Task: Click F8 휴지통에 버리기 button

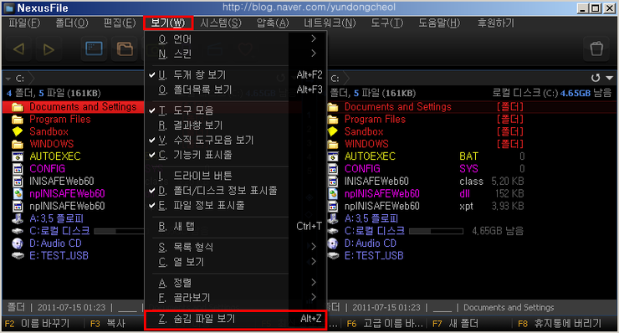Action: 560,324
